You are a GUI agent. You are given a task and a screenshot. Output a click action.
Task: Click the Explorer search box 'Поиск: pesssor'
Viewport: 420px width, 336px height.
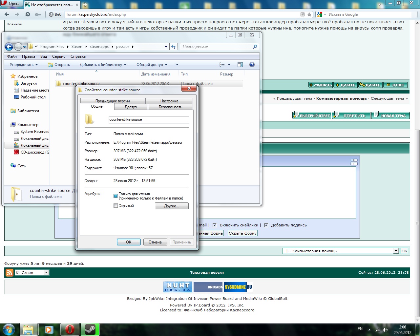220,47
